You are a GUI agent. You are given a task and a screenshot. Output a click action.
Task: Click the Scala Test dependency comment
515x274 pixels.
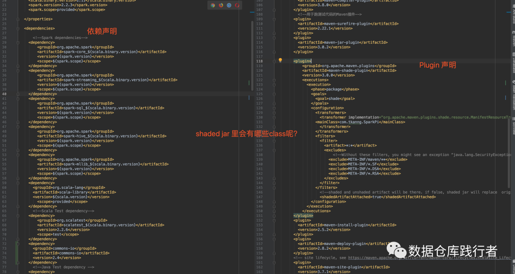[x=63, y=211]
